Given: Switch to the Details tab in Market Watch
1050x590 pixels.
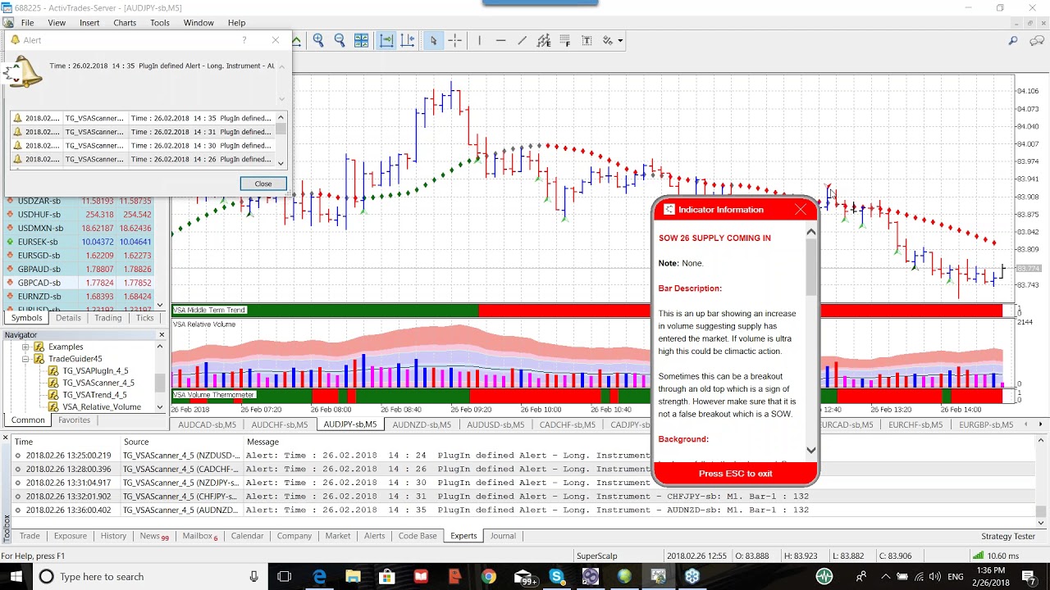Looking at the screenshot, I should coord(68,318).
